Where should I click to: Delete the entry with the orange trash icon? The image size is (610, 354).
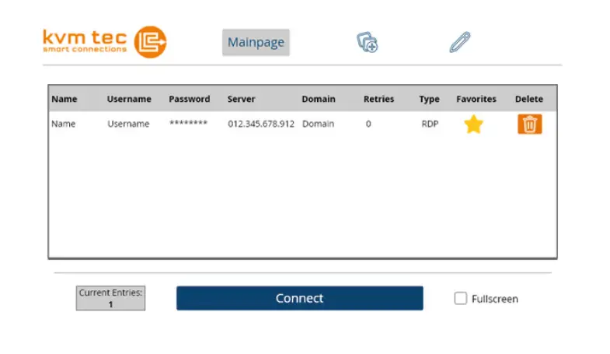coord(529,124)
